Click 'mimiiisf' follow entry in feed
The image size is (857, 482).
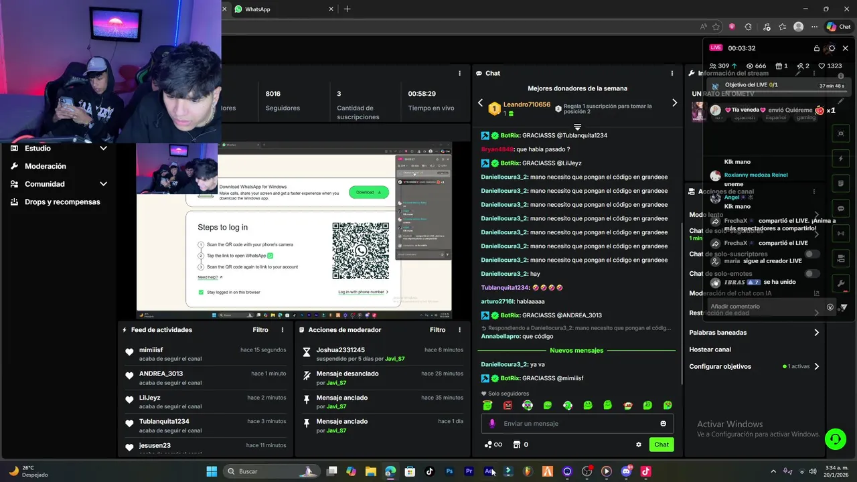click(x=206, y=353)
